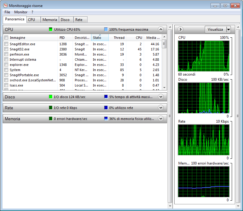The width and height of the screenshot is (243, 211).
Task: Check the SnagitEditor.exe process checkbox
Action: 6,44
